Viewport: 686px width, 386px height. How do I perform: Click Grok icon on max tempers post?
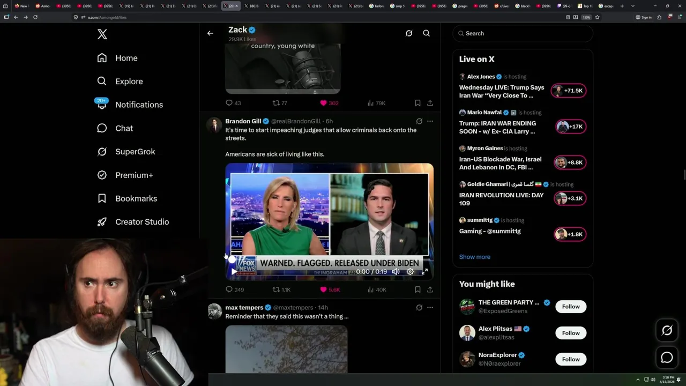419,308
